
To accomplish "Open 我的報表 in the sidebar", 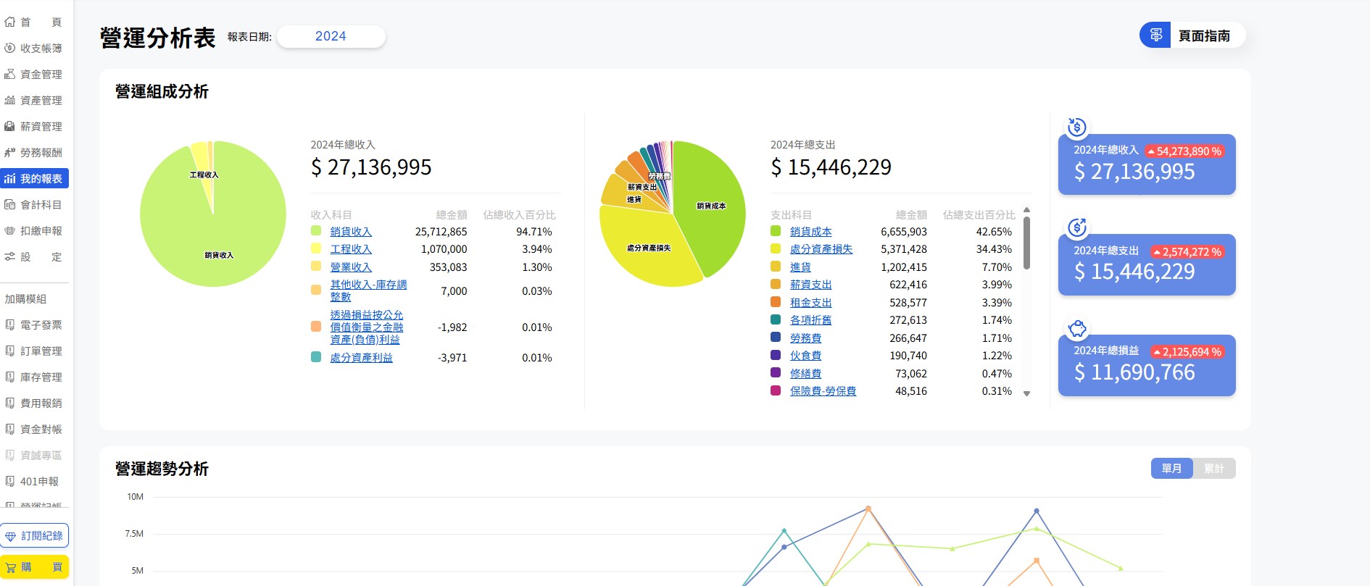I will pyautogui.click(x=35, y=179).
